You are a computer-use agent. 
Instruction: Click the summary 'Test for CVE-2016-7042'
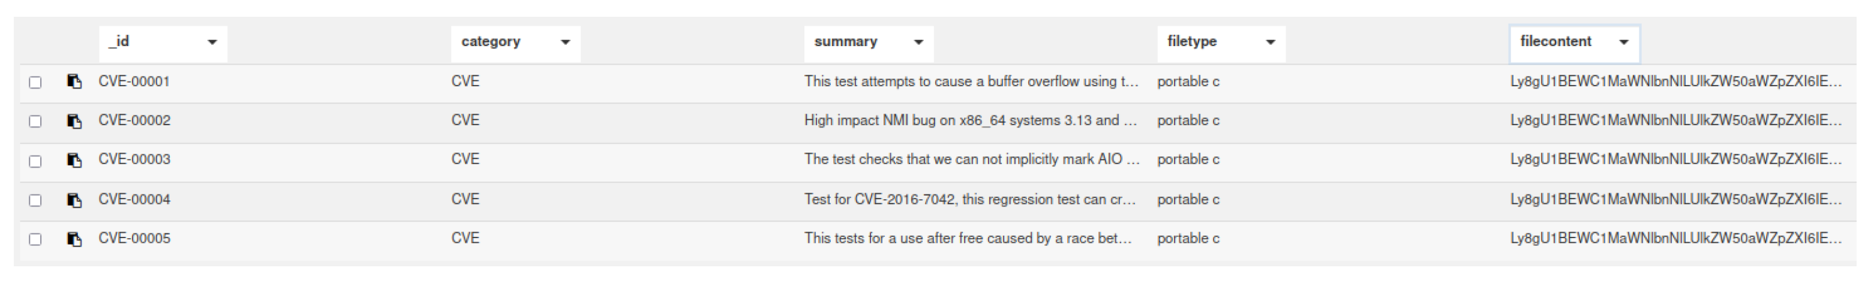[x=969, y=199]
